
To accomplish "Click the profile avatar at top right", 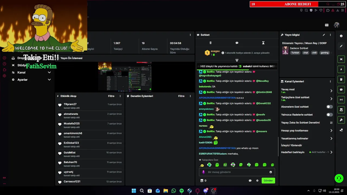I will click(337, 25).
